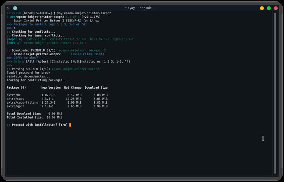284x182 pixels.
Task: Click the '6.90 MiB' total value
Action: tap(55, 114)
